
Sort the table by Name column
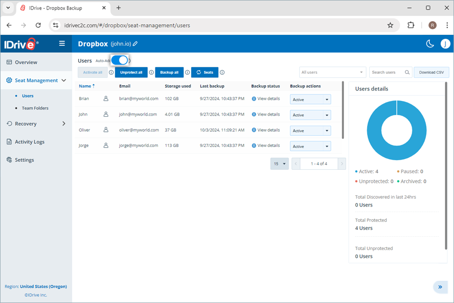pyautogui.click(x=87, y=86)
